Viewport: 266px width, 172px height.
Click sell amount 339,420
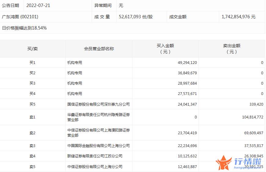coord(256,104)
